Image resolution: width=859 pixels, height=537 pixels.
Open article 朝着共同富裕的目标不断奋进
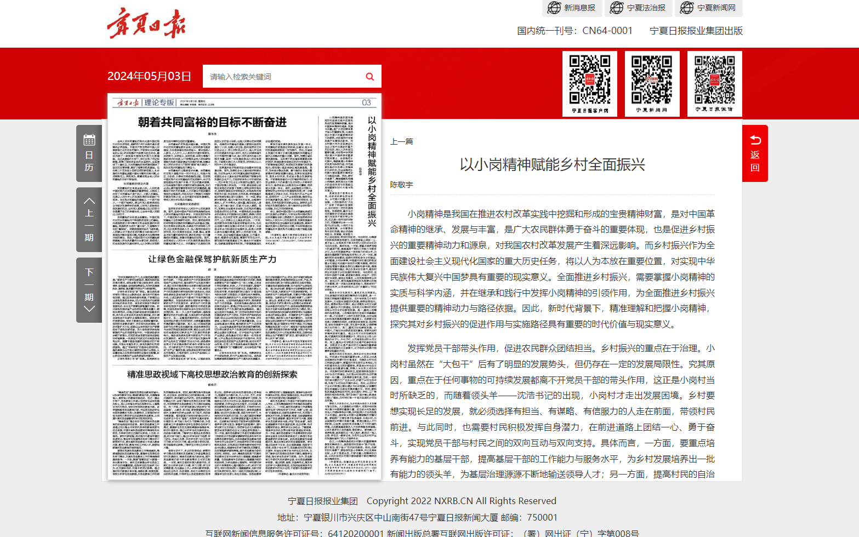point(212,122)
